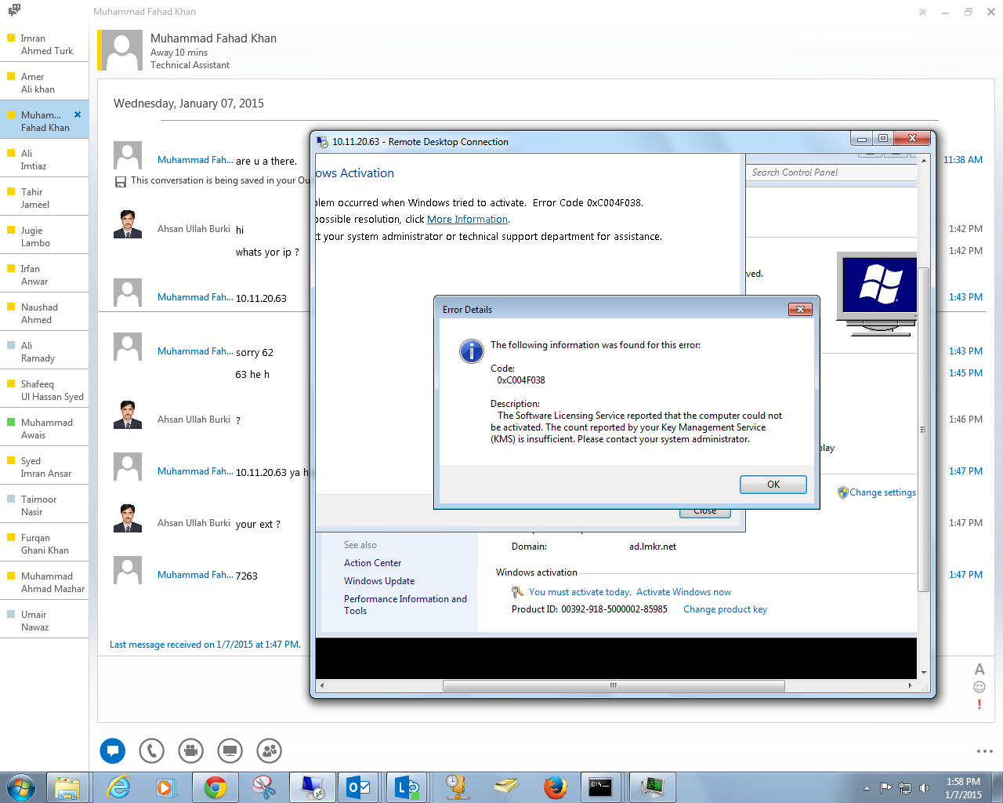
Task: Start video with the camera icon
Action: 190,750
